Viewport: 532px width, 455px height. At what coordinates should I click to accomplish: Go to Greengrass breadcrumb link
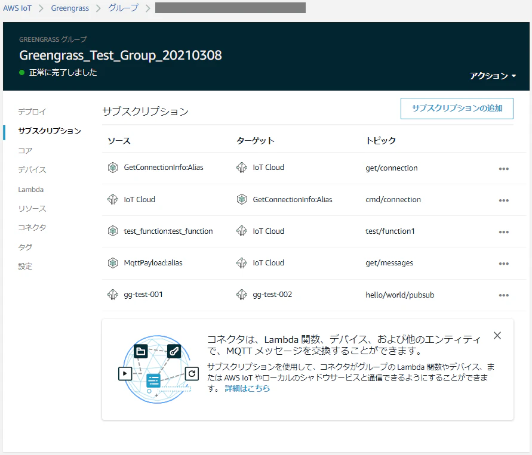70,8
